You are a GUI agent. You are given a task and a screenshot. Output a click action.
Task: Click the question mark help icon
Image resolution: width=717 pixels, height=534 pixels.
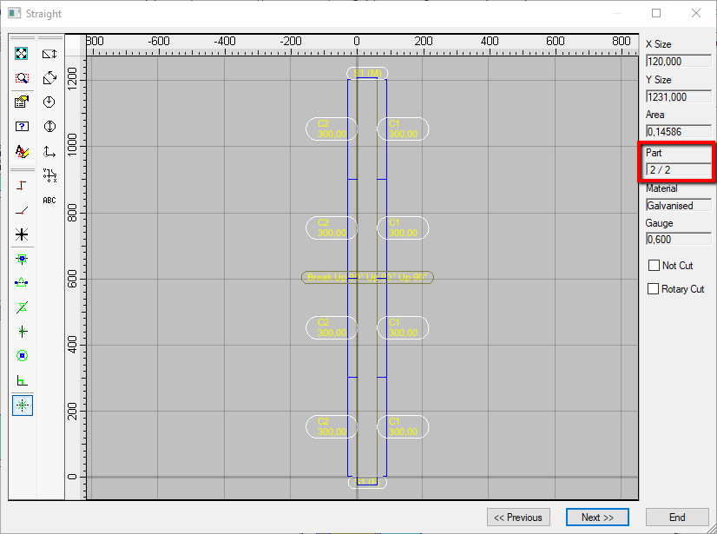point(22,126)
